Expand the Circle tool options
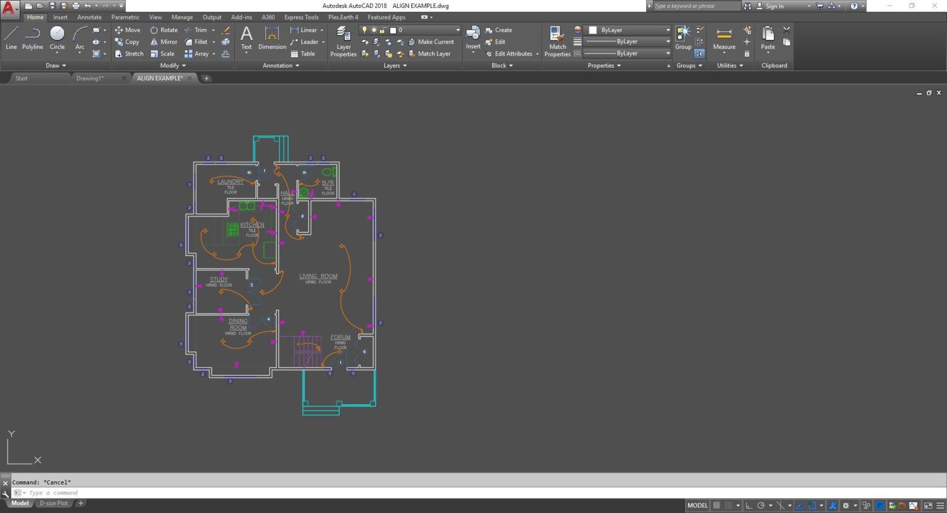This screenshot has width=947, height=513. 57,54
